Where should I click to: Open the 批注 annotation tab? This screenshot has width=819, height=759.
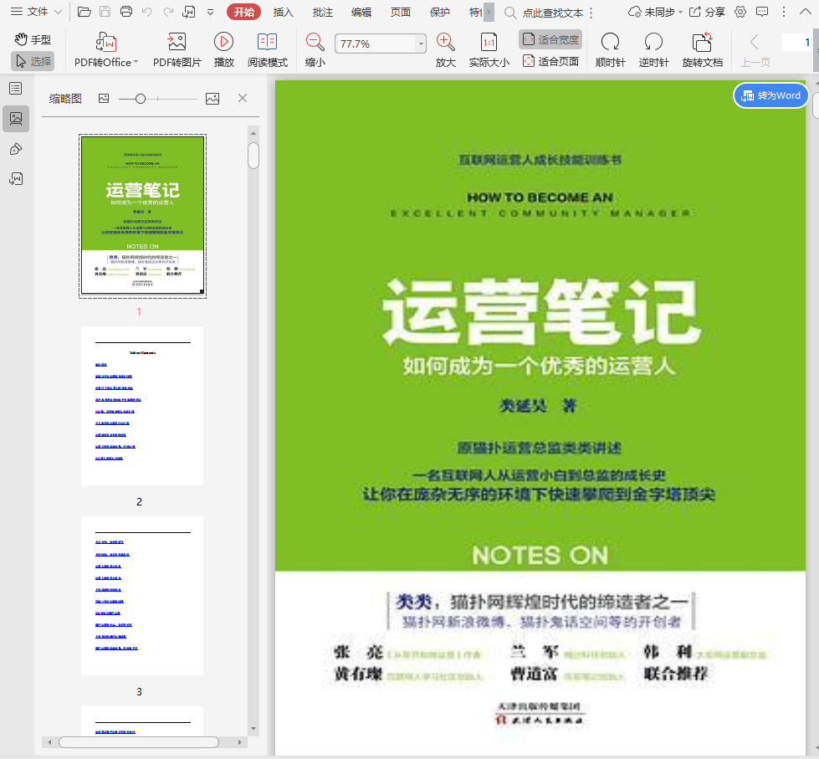(x=322, y=12)
